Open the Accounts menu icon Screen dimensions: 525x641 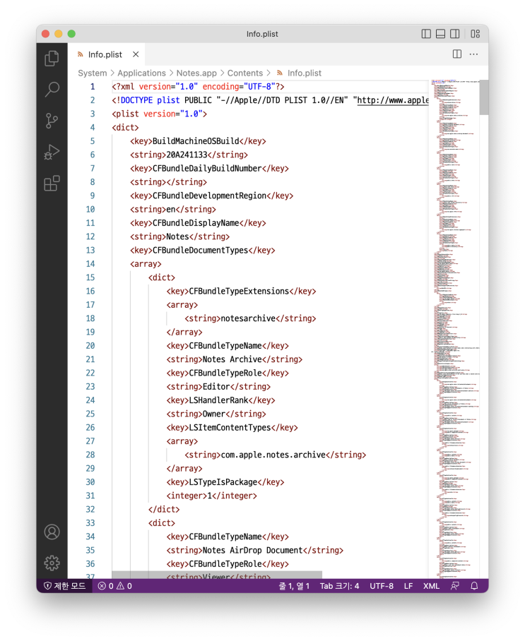click(x=52, y=532)
